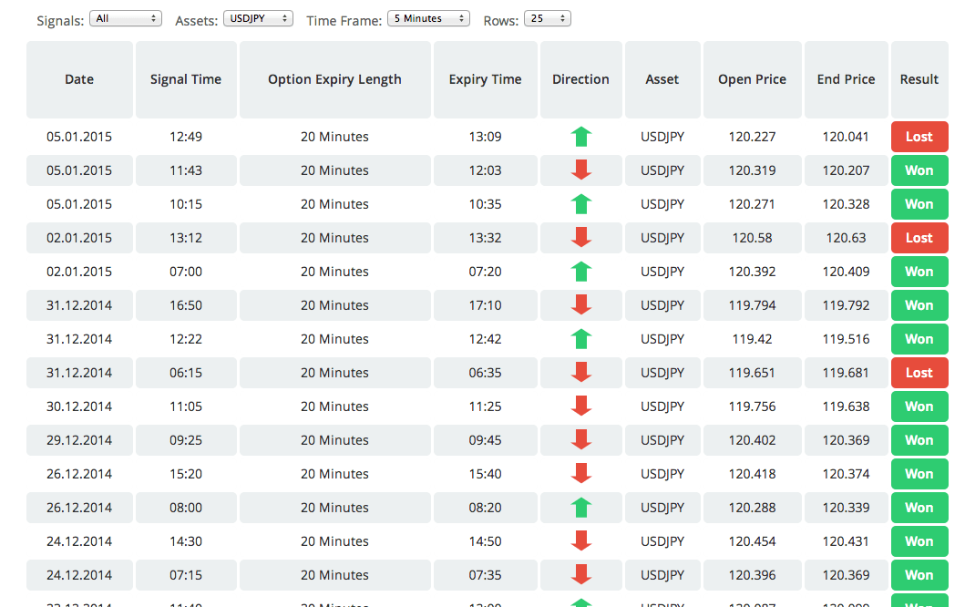Click the red down arrow for 24.12.2014 14:30 signal
965x607 pixels.
581,541
